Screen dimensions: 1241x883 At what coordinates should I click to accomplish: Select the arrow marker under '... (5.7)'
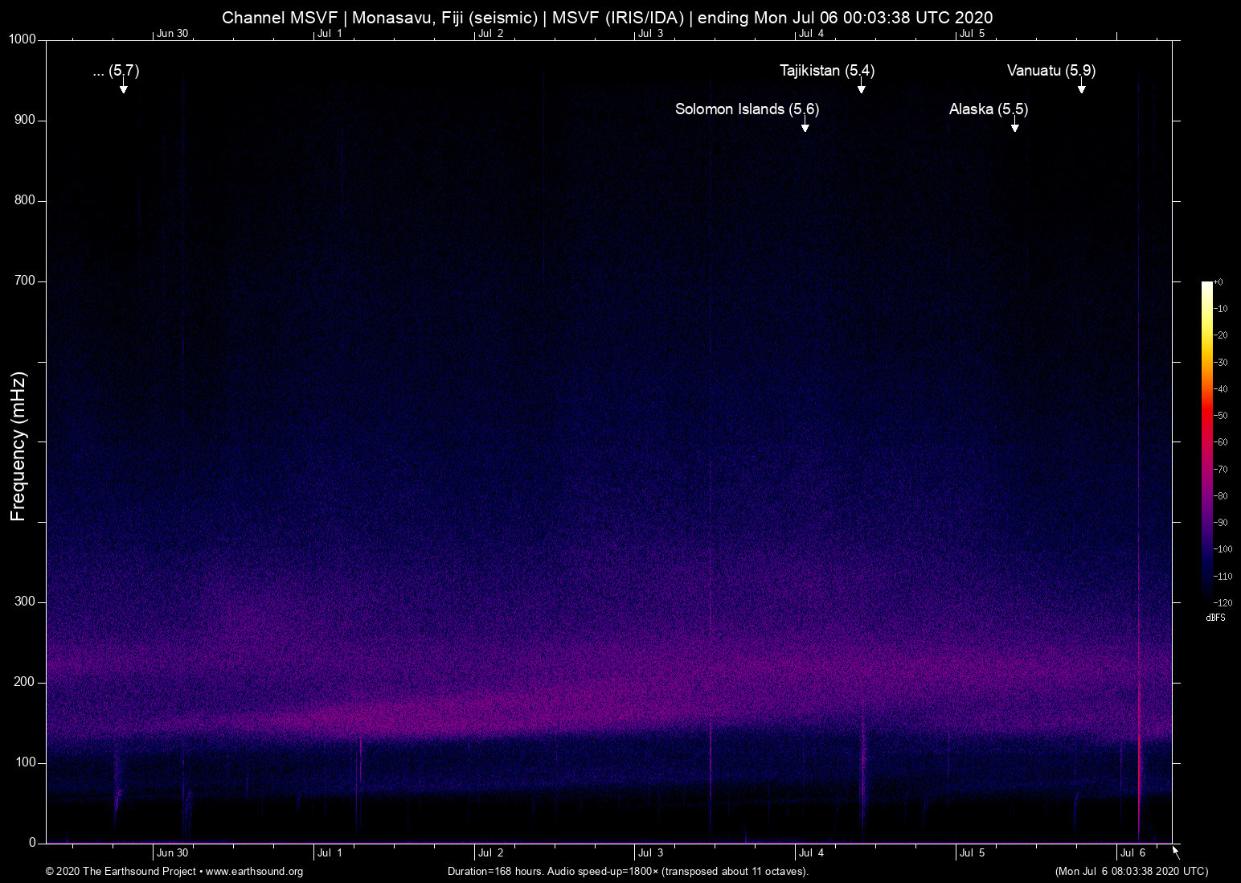click(x=124, y=86)
